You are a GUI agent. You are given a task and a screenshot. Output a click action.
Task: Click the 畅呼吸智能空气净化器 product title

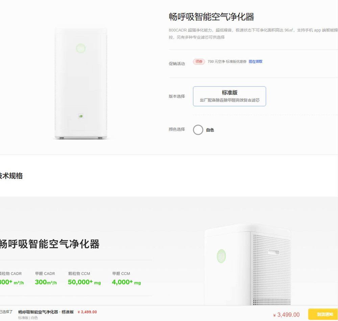[211, 17]
